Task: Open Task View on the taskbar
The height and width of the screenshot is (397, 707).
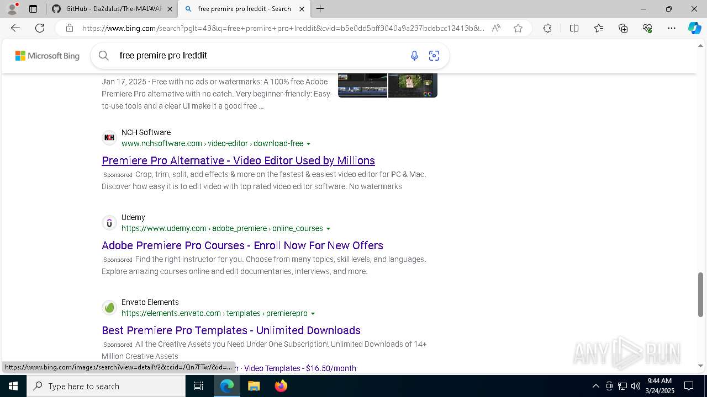Action: point(199,386)
